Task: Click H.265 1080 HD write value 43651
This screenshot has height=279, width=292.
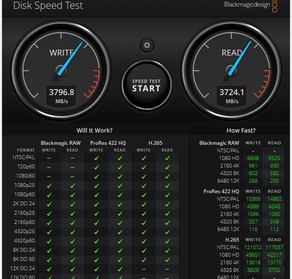Action: click(253, 255)
